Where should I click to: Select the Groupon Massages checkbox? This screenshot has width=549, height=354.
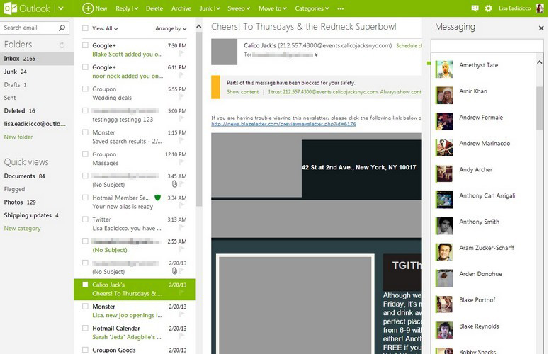click(x=85, y=154)
